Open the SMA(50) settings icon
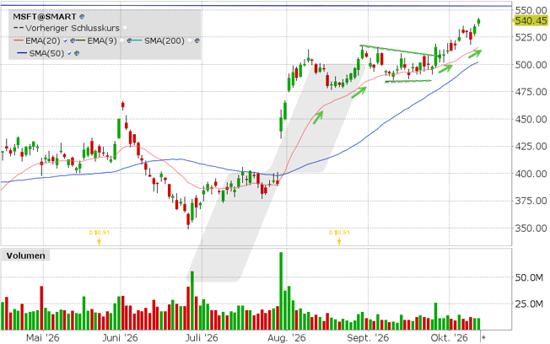This screenshot has width=550, height=344. click(x=77, y=53)
